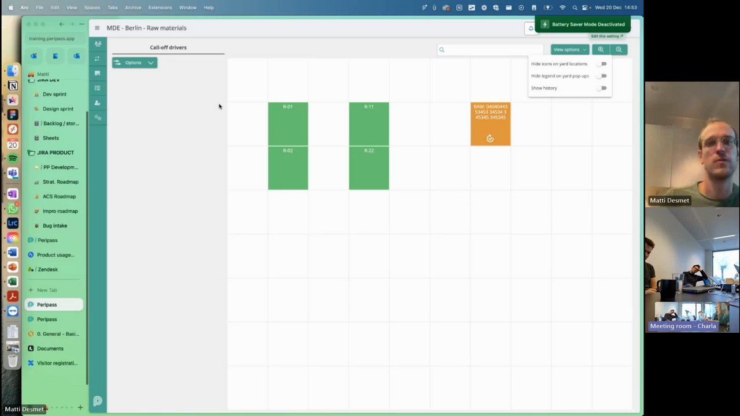The height and width of the screenshot is (416, 740).
Task: Open the PP Developm... tab
Action: click(x=58, y=167)
